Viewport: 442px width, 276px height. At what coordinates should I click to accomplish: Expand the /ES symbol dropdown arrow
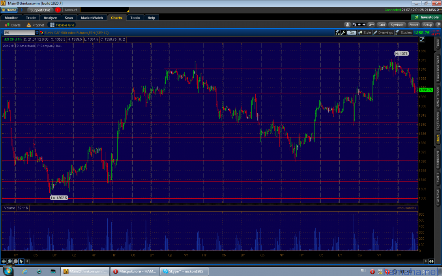click(37, 33)
